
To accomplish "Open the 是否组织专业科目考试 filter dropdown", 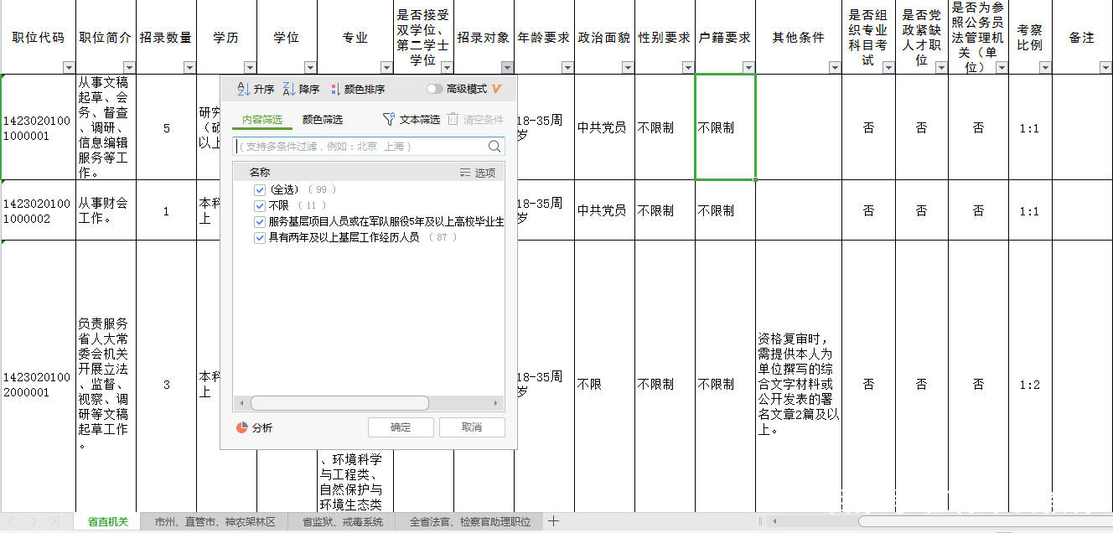I will (888, 67).
